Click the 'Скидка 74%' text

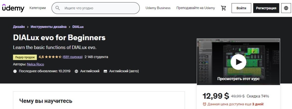258,96
